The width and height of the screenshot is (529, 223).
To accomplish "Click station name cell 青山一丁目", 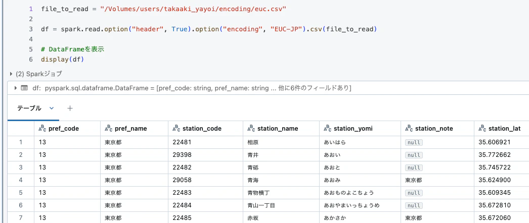I will tap(281, 205).
